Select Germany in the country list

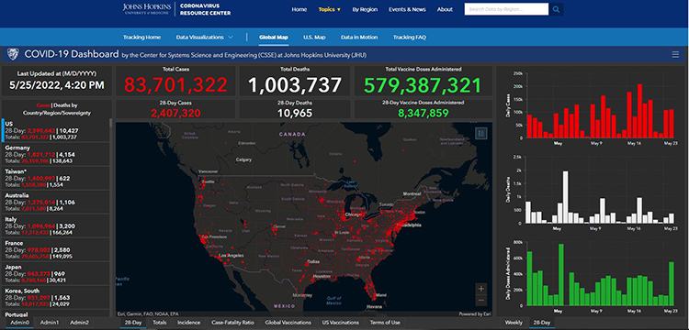(56, 154)
